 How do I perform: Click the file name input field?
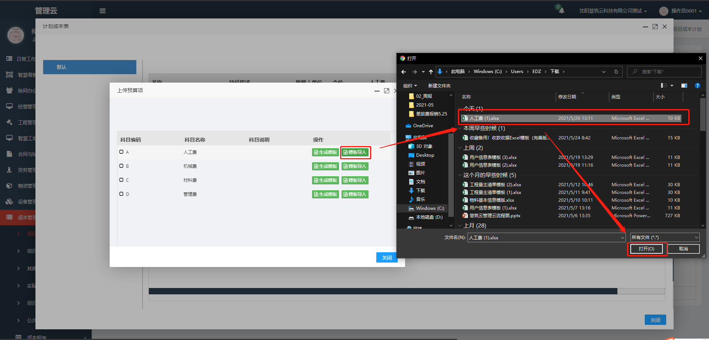coord(547,238)
